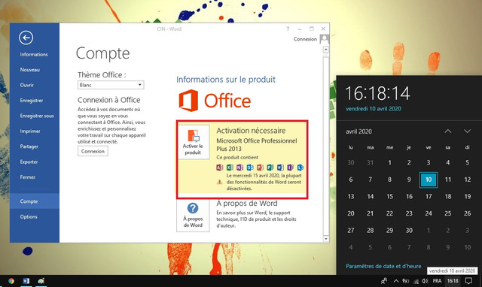Click the scroll up arrow in Compte pane
This screenshot has width=482, height=287.
click(x=326, y=50)
